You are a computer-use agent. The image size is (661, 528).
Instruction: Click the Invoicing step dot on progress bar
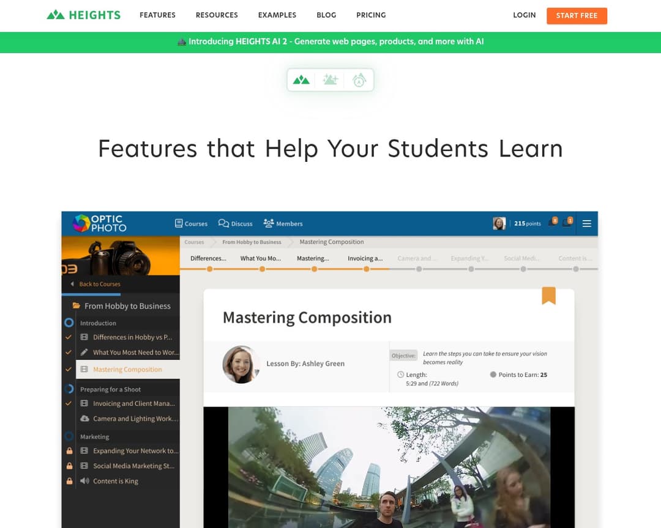point(366,269)
